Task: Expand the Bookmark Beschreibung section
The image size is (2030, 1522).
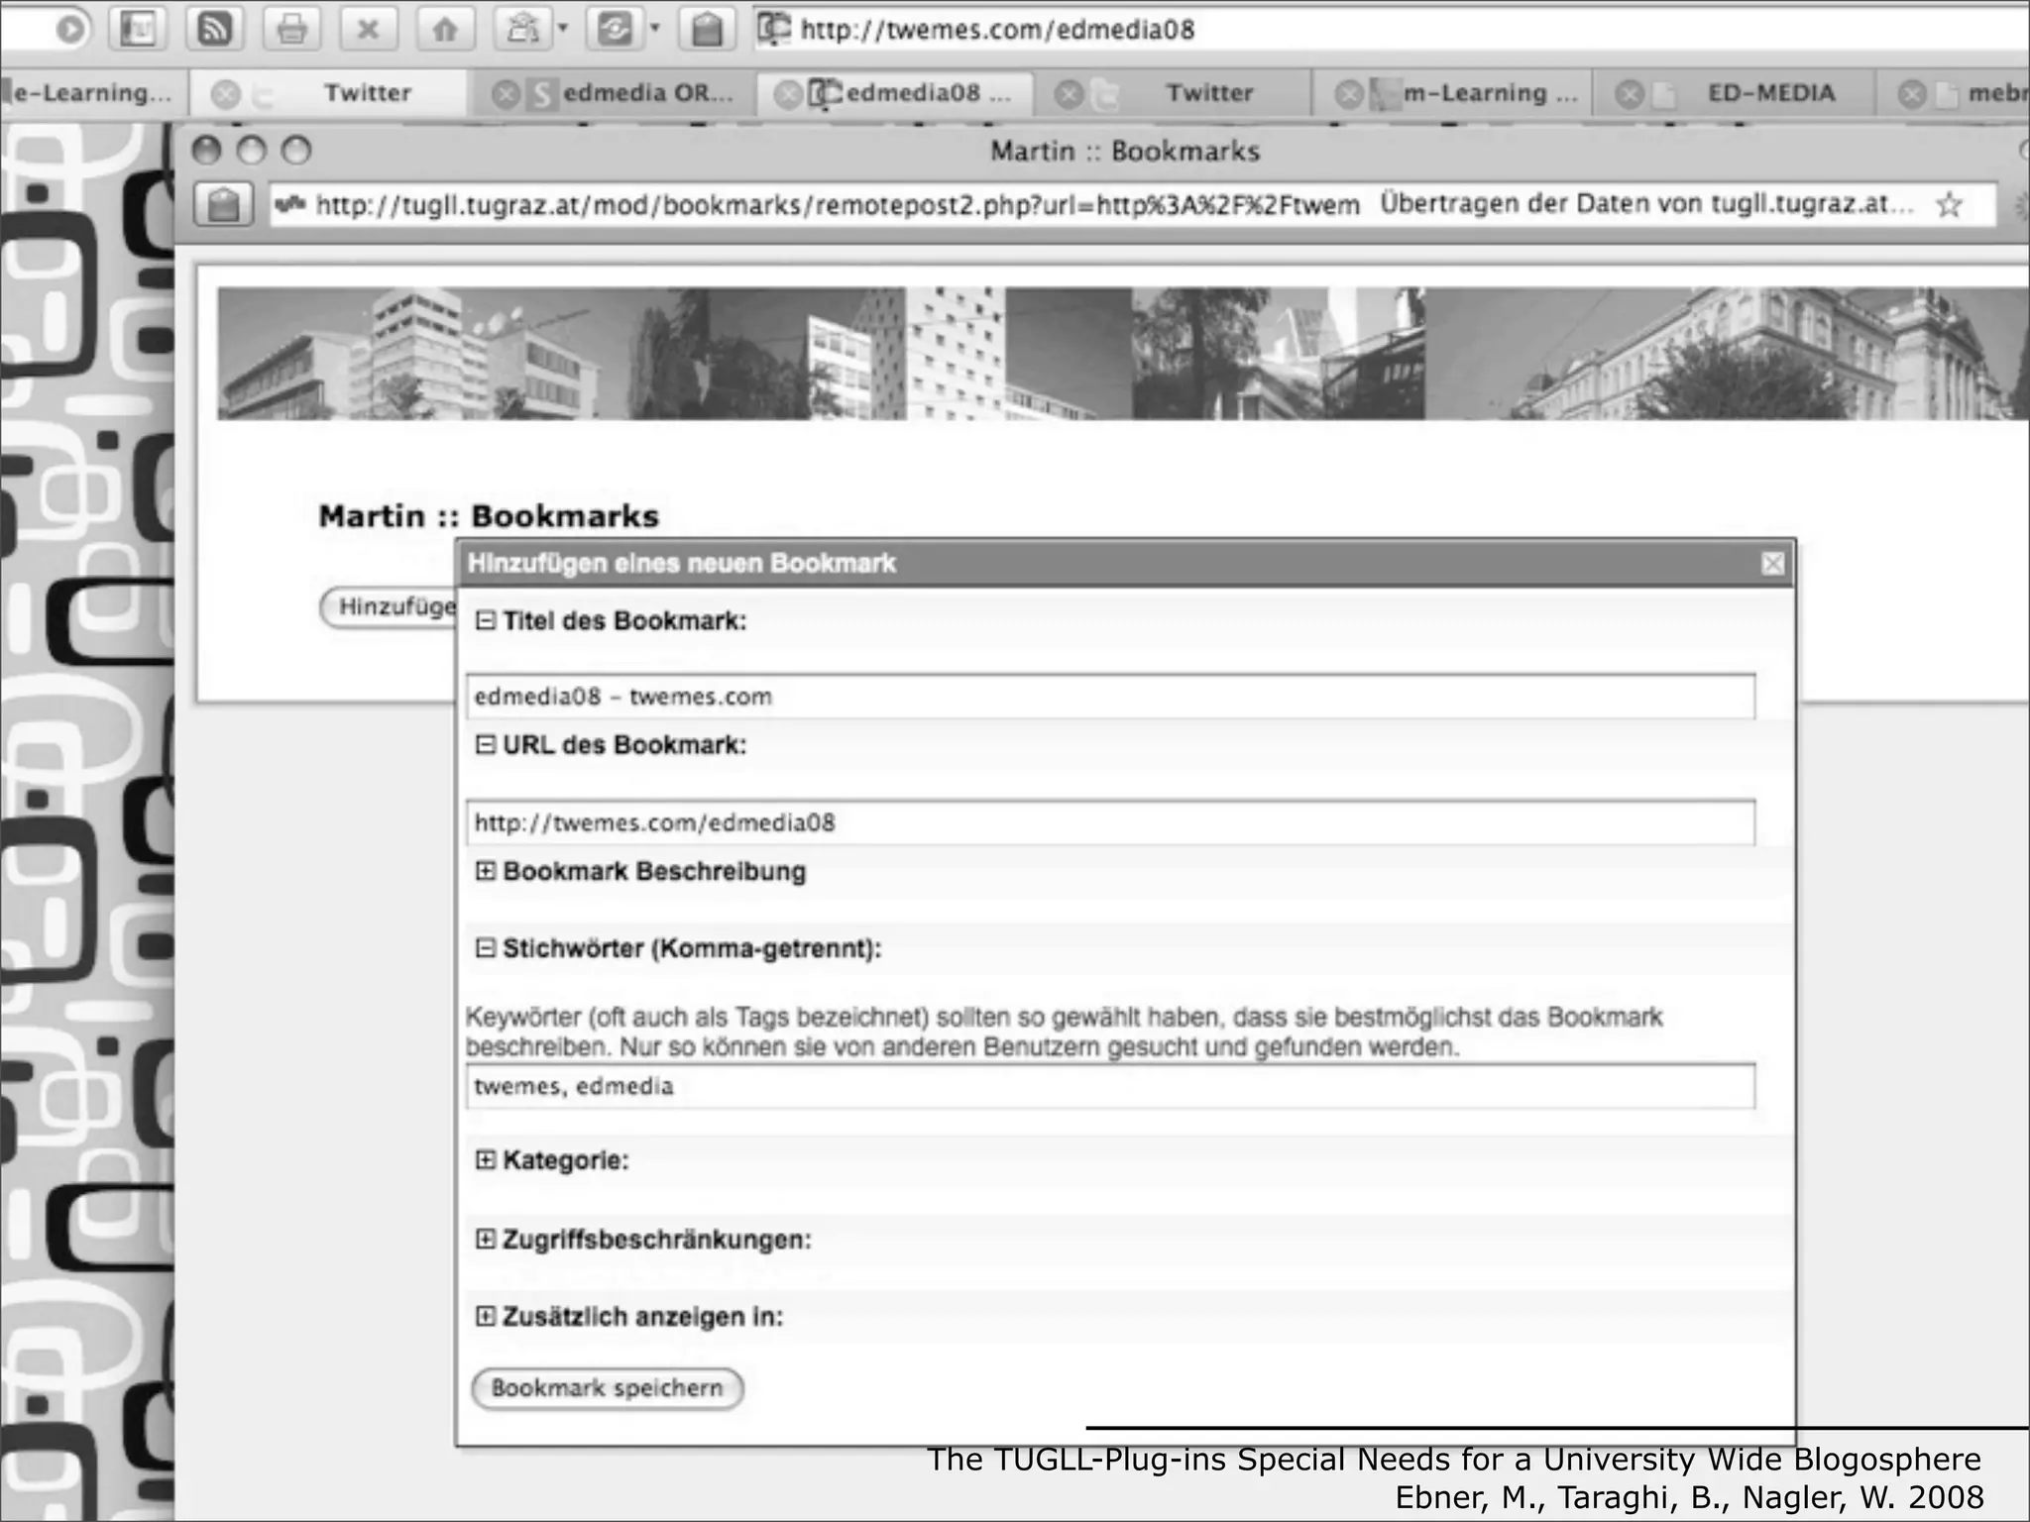Action: (485, 871)
